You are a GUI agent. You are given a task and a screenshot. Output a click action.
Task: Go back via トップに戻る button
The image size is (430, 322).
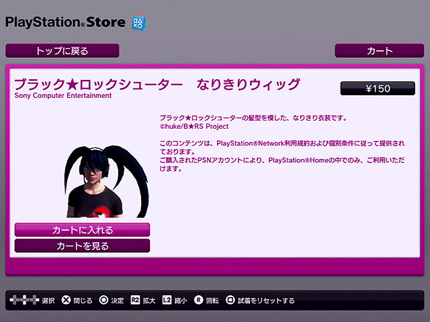click(x=62, y=51)
